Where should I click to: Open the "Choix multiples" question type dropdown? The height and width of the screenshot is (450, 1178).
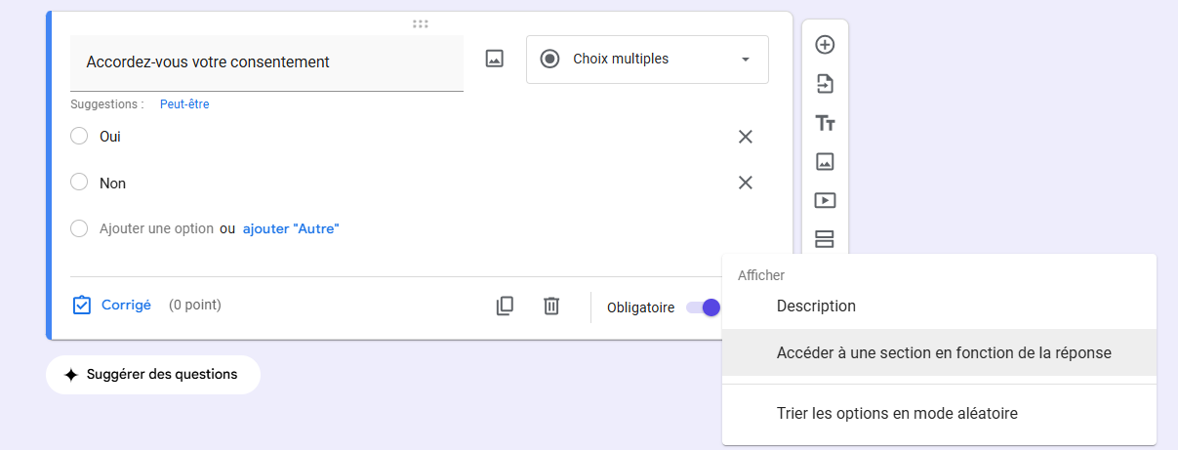click(x=647, y=60)
